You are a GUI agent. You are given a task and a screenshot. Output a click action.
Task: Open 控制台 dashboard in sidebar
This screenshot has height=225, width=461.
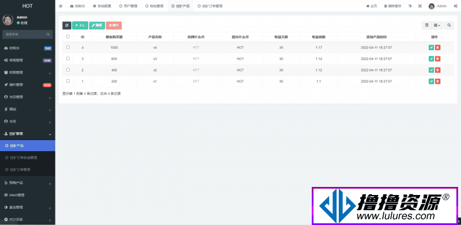click(28, 48)
